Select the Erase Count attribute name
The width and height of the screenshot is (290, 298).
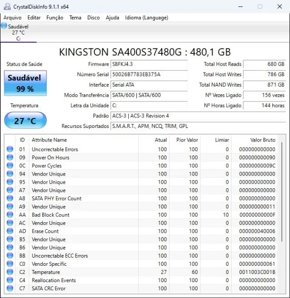[45, 231]
